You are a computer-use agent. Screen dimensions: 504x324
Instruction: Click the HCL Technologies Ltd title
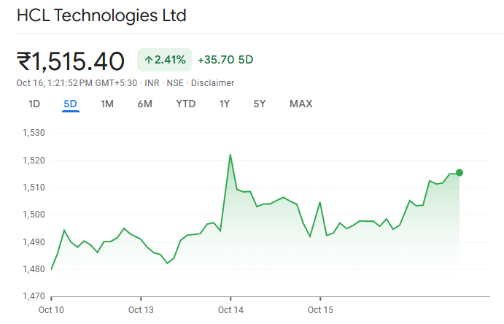pyautogui.click(x=101, y=15)
